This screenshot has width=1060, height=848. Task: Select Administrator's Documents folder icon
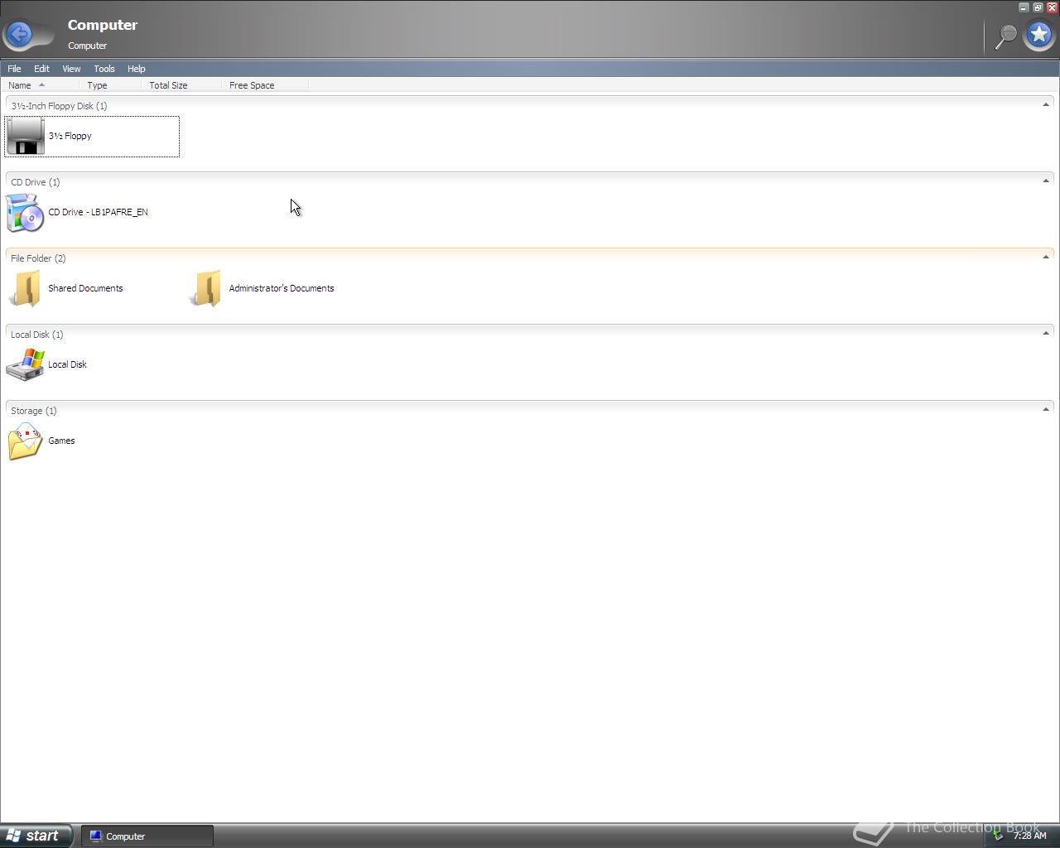click(x=205, y=288)
